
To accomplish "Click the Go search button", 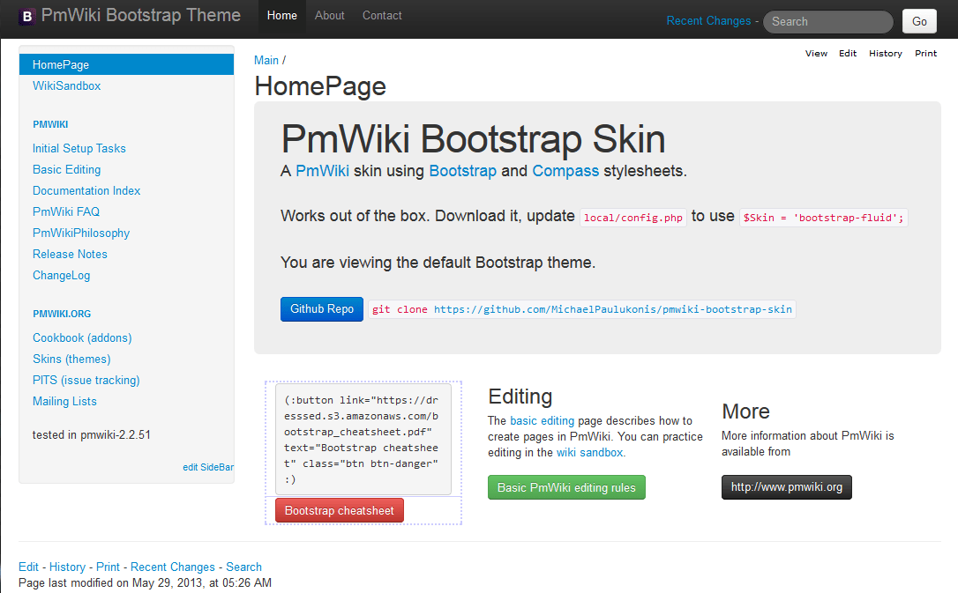I will (x=919, y=21).
